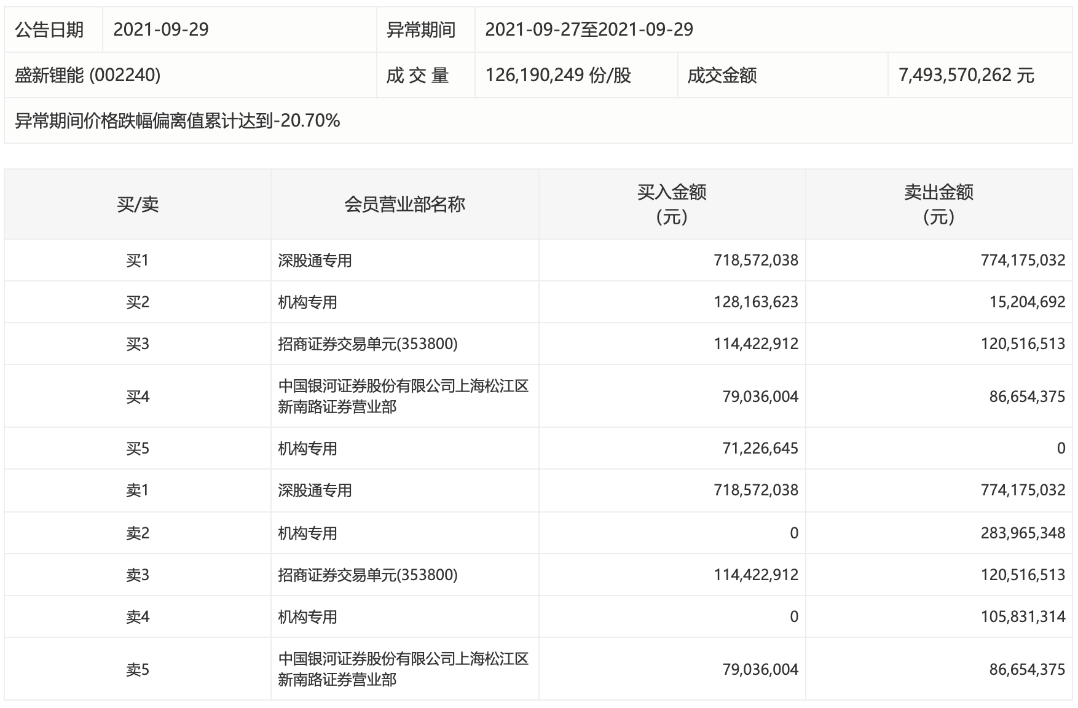1078x708 pixels.
Task: Select the buy amount 71,226,645
Action: click(x=760, y=449)
